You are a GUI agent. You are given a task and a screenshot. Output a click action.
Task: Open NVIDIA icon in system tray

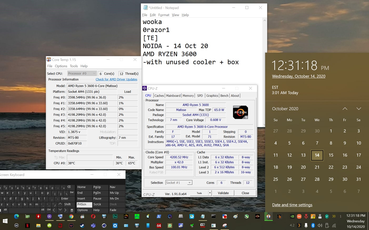pyautogui.click(x=292, y=217)
